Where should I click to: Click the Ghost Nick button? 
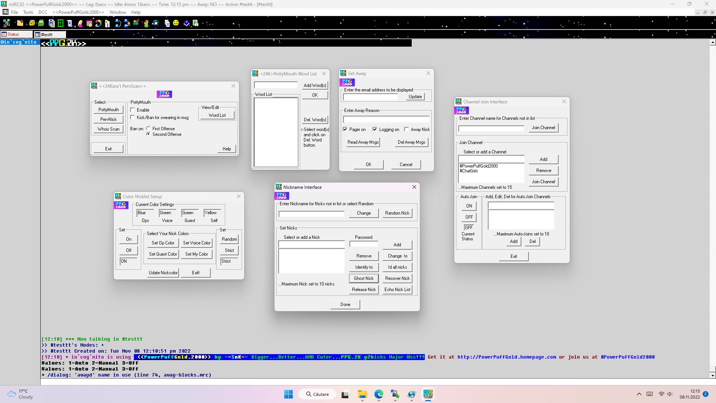click(x=364, y=278)
